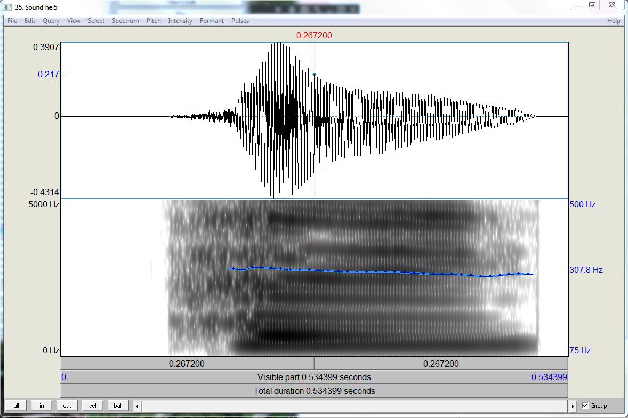
Task: Click the 'in' zoom button
Action: [42, 406]
